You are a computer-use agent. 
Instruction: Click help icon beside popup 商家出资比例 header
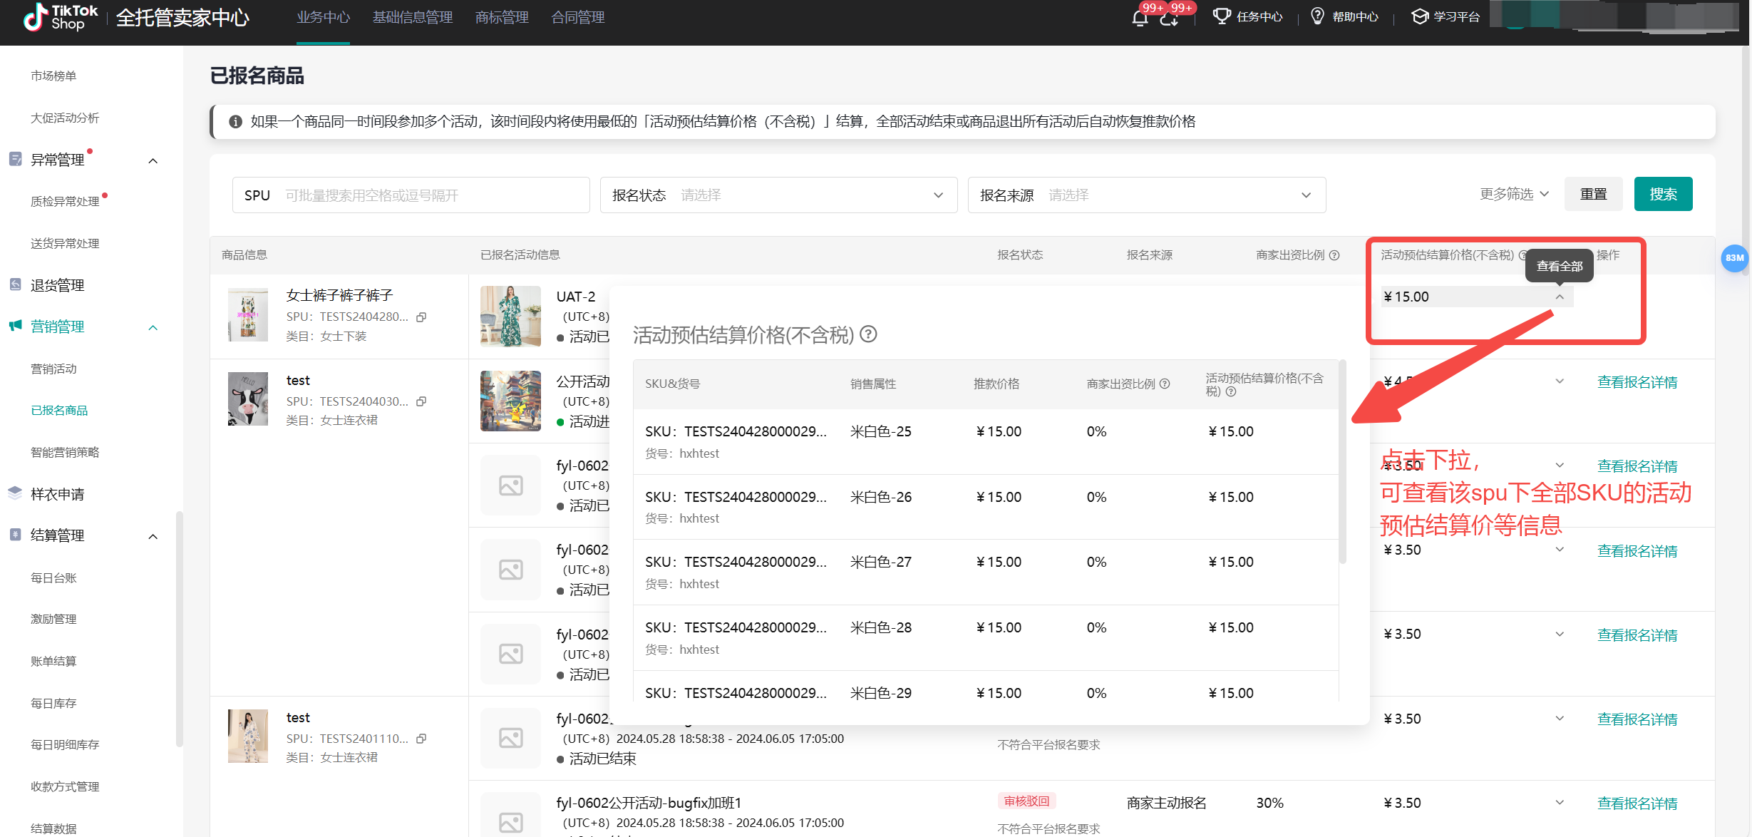point(1165,384)
